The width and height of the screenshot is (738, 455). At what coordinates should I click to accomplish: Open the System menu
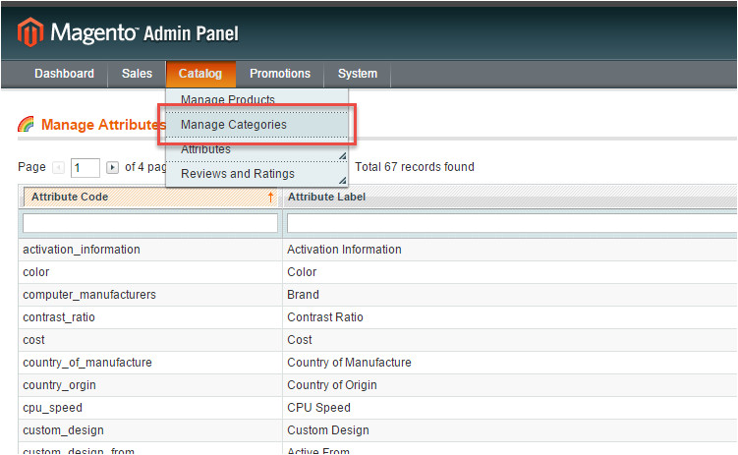(357, 74)
